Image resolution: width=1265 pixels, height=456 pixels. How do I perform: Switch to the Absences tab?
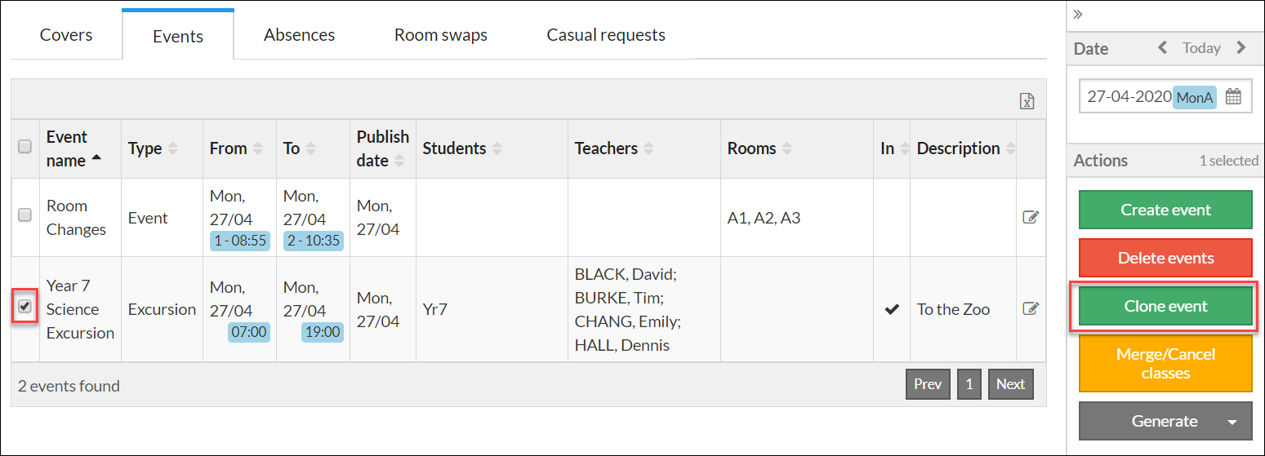[299, 35]
